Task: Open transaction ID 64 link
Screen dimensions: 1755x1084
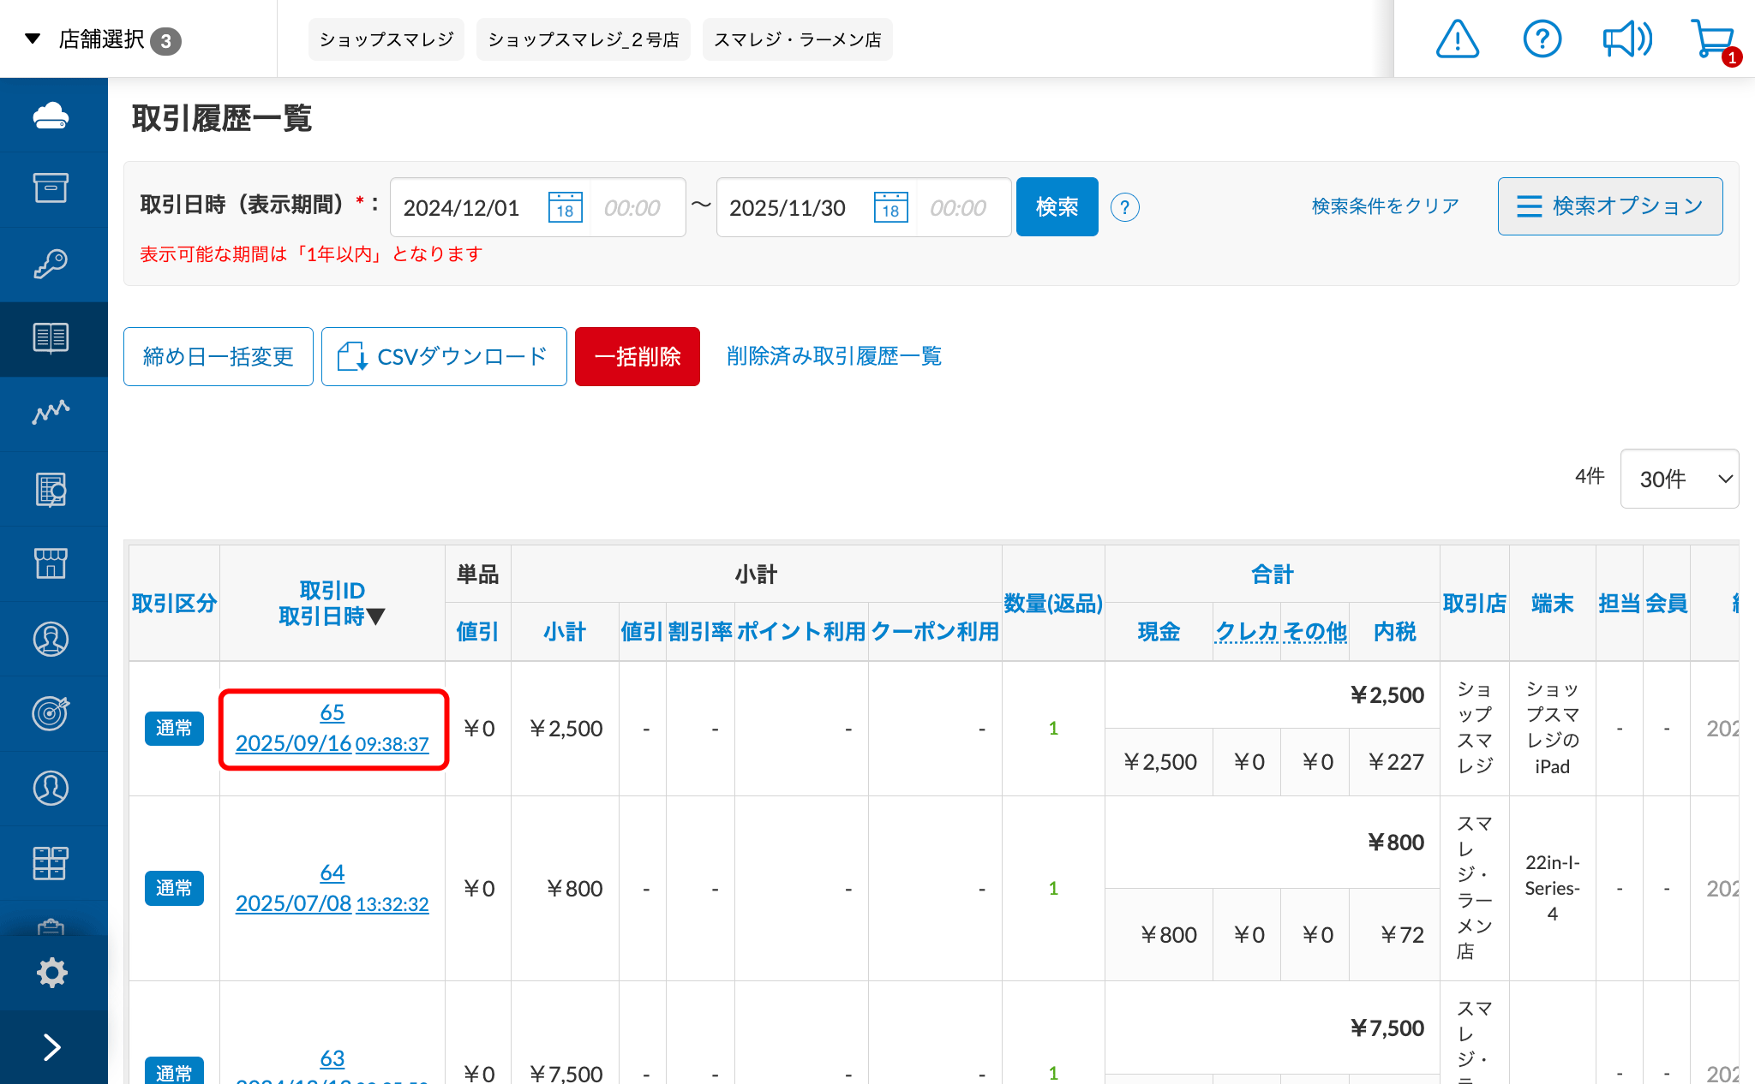Action: 332,873
